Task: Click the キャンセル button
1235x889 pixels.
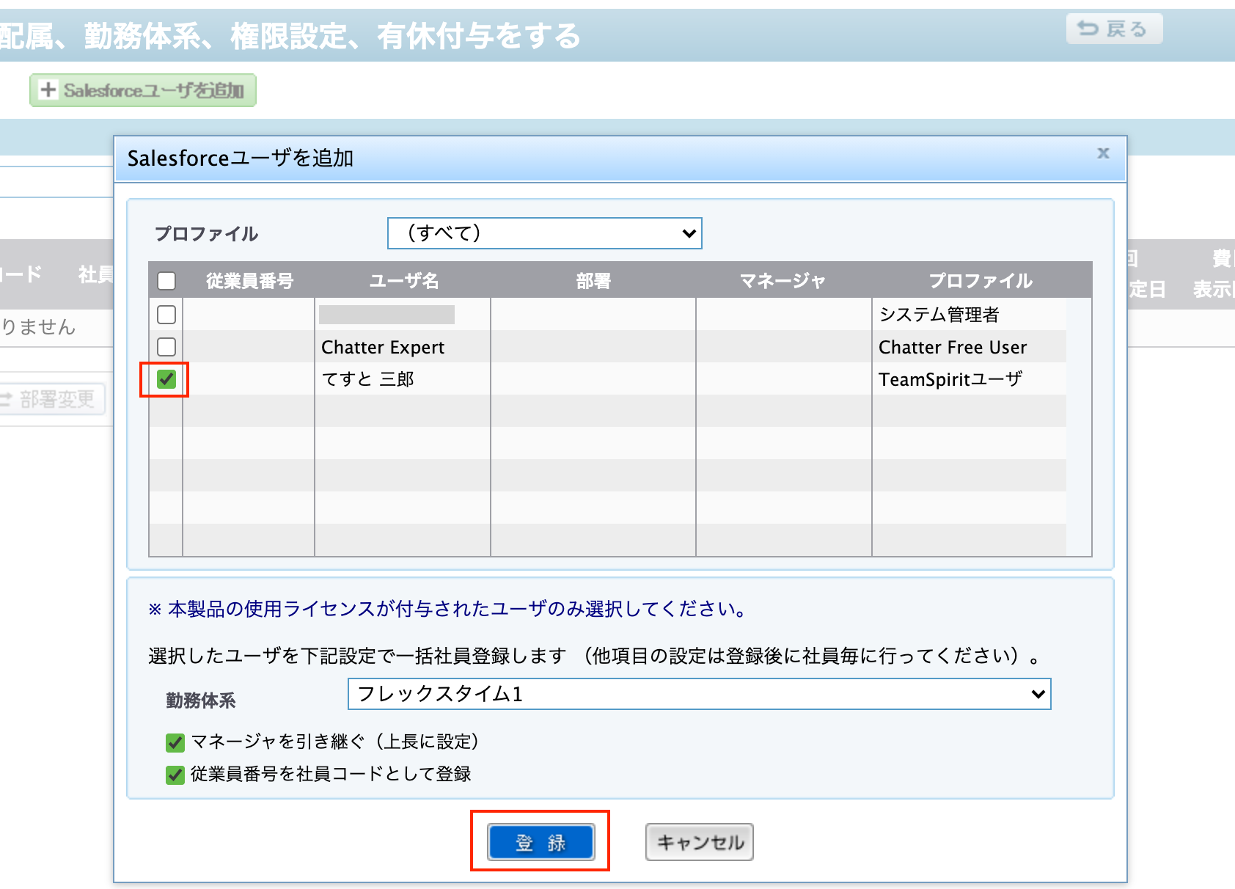Action: 699,842
